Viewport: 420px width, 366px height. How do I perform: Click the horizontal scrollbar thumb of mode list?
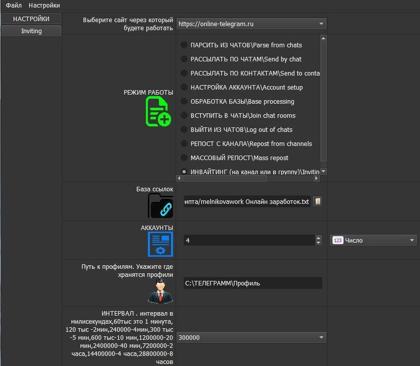click(x=225, y=178)
